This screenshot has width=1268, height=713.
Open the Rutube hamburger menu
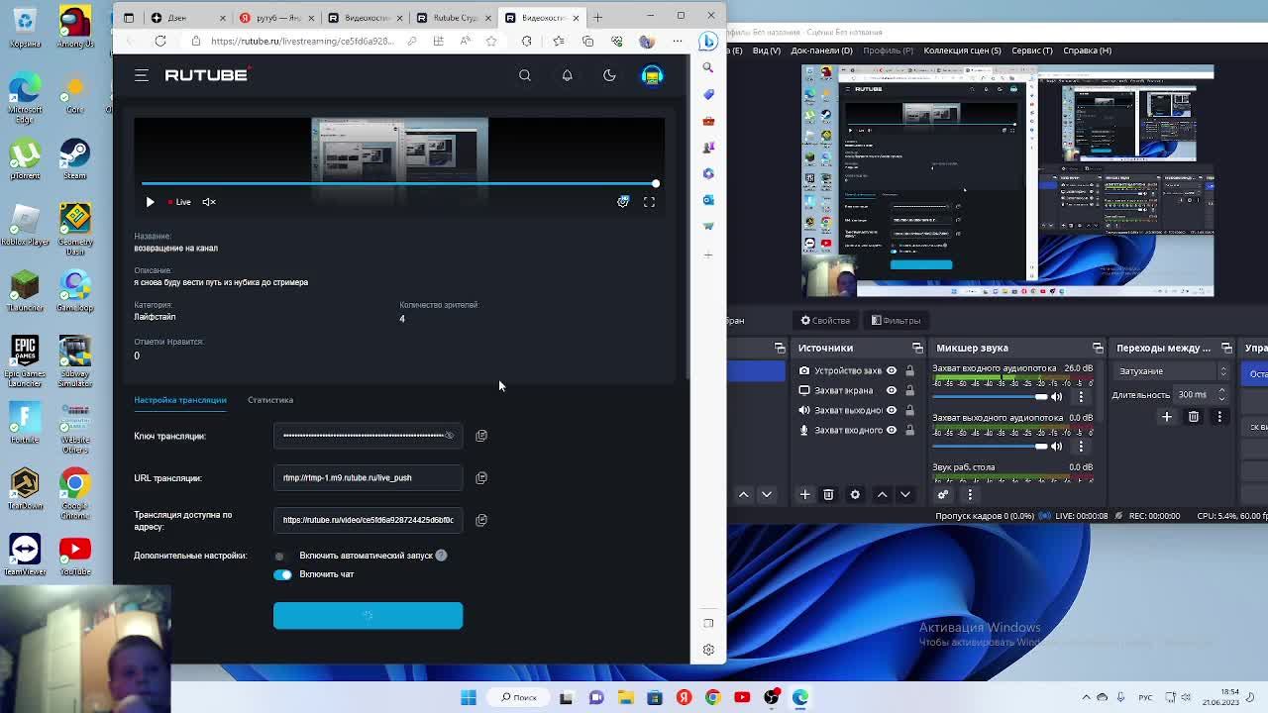pos(142,75)
